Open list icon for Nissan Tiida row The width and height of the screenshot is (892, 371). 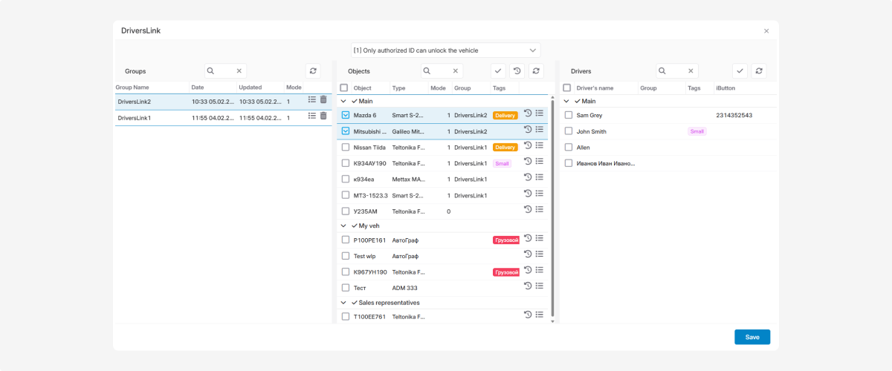point(540,146)
